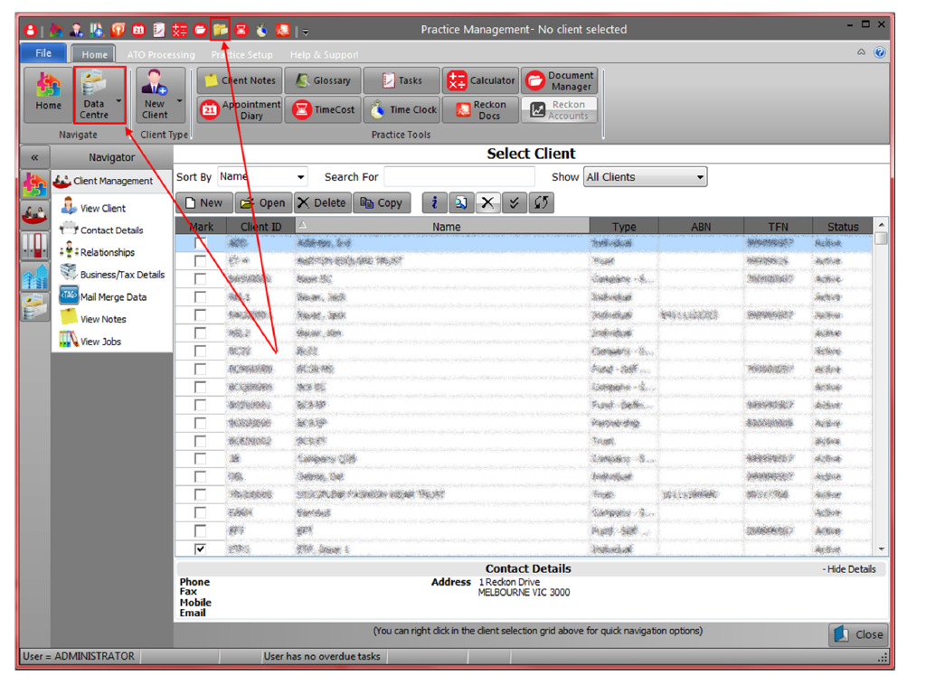Viewport: 926px width, 675px height.
Task: Select the puzzle-house icon in the left sidebar strip
Action: click(x=35, y=184)
